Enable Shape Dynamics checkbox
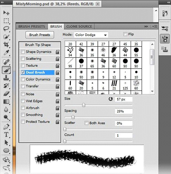The height and width of the screenshot is (174, 171). tap(23, 52)
